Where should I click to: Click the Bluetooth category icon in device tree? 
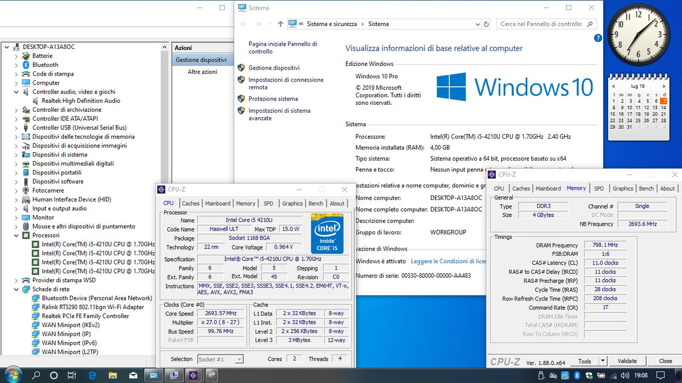pyautogui.click(x=26, y=65)
